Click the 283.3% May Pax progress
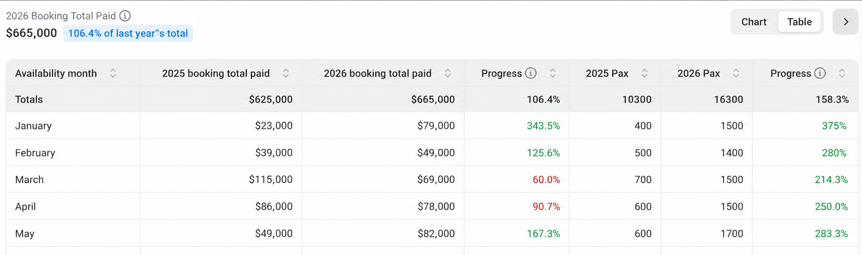Screen dimensions: 862x255 pyautogui.click(x=831, y=234)
